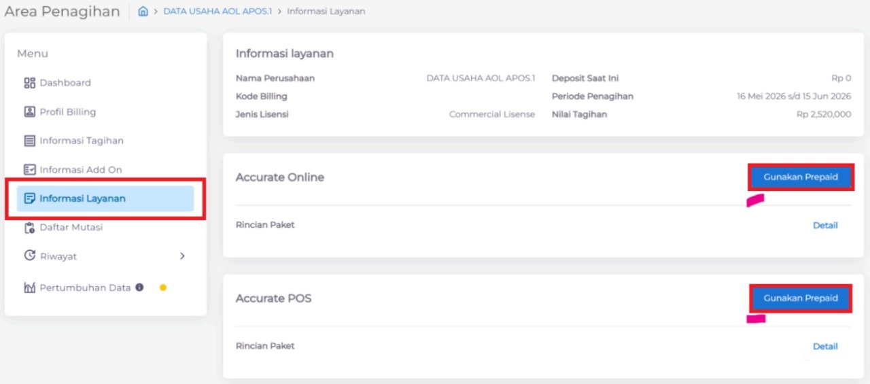The width and height of the screenshot is (870, 384).
Task: Click the billing period date range
Action: pyautogui.click(x=794, y=97)
